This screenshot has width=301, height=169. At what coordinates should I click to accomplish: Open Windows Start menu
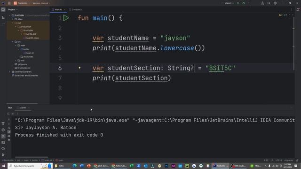[x=3, y=166]
